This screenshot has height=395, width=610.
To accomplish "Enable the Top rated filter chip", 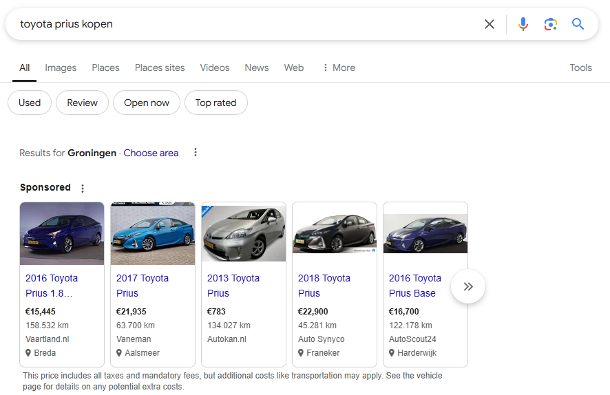I will pyautogui.click(x=215, y=103).
